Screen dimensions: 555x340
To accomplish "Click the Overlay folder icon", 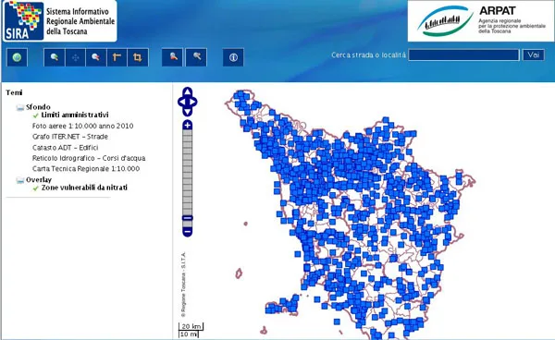I will [x=20, y=180].
